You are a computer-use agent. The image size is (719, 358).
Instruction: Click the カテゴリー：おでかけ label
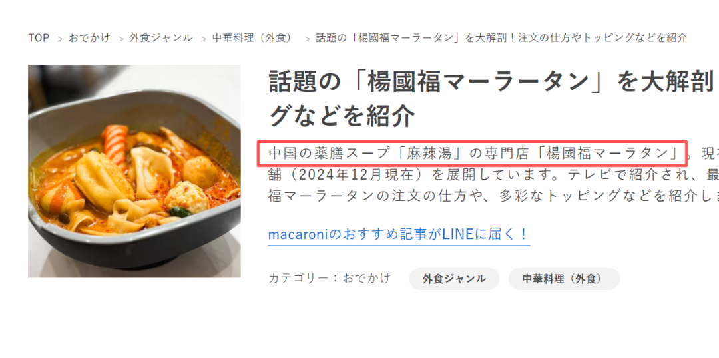[x=330, y=278]
